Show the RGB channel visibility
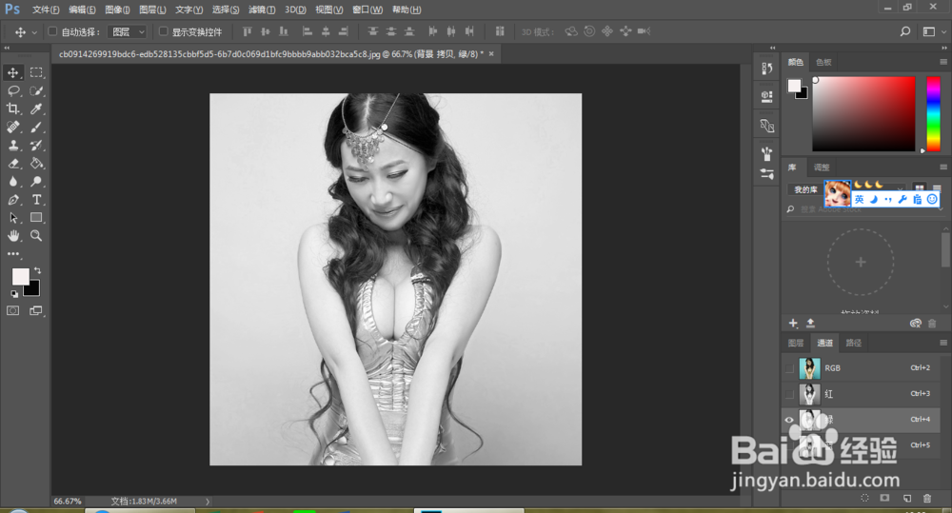Viewport: 952px width, 513px height. [789, 368]
